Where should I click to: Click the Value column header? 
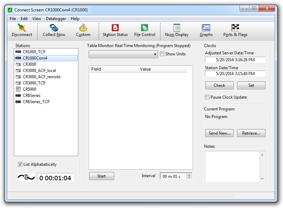click(x=162, y=69)
